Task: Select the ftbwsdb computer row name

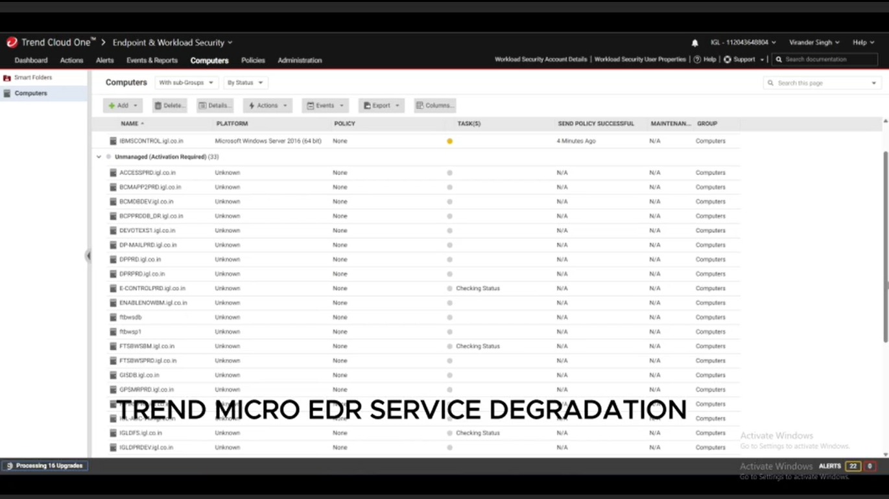Action: 130,318
